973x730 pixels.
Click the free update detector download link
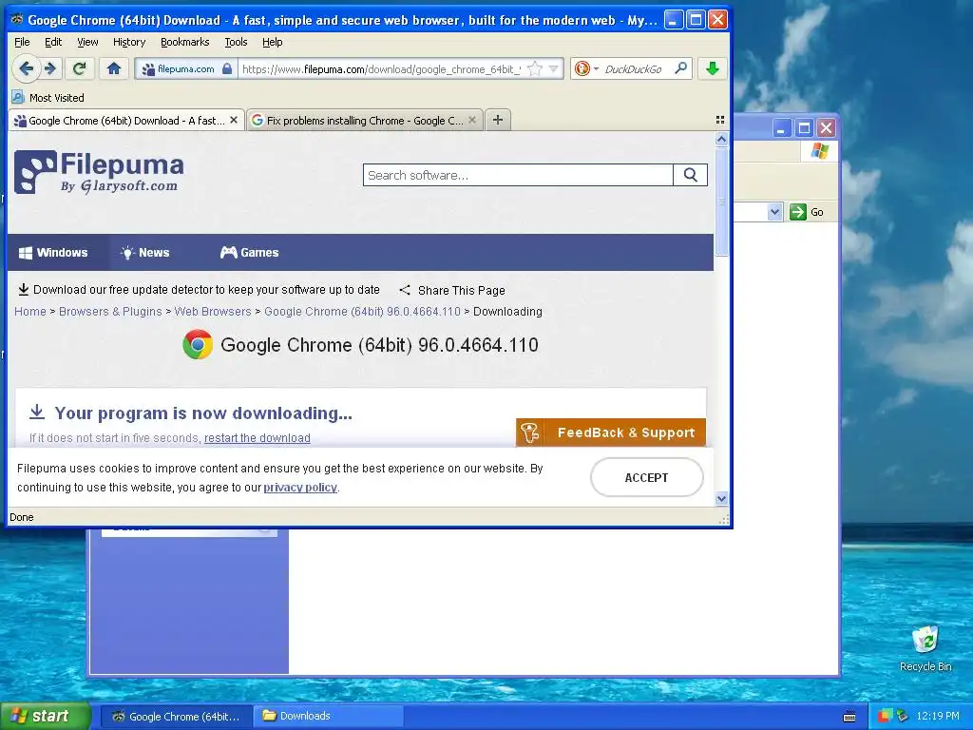coord(199,289)
